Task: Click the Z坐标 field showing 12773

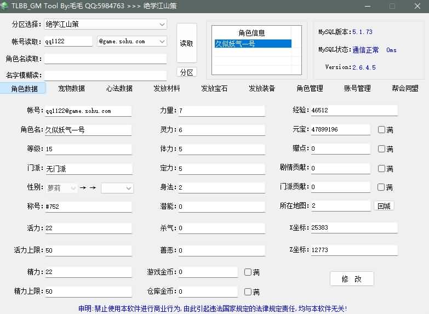Action: tap(354, 250)
